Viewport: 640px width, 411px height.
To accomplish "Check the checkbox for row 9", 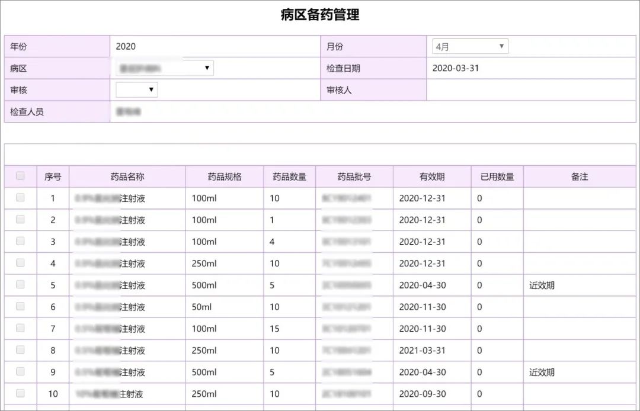I will 20,371.
